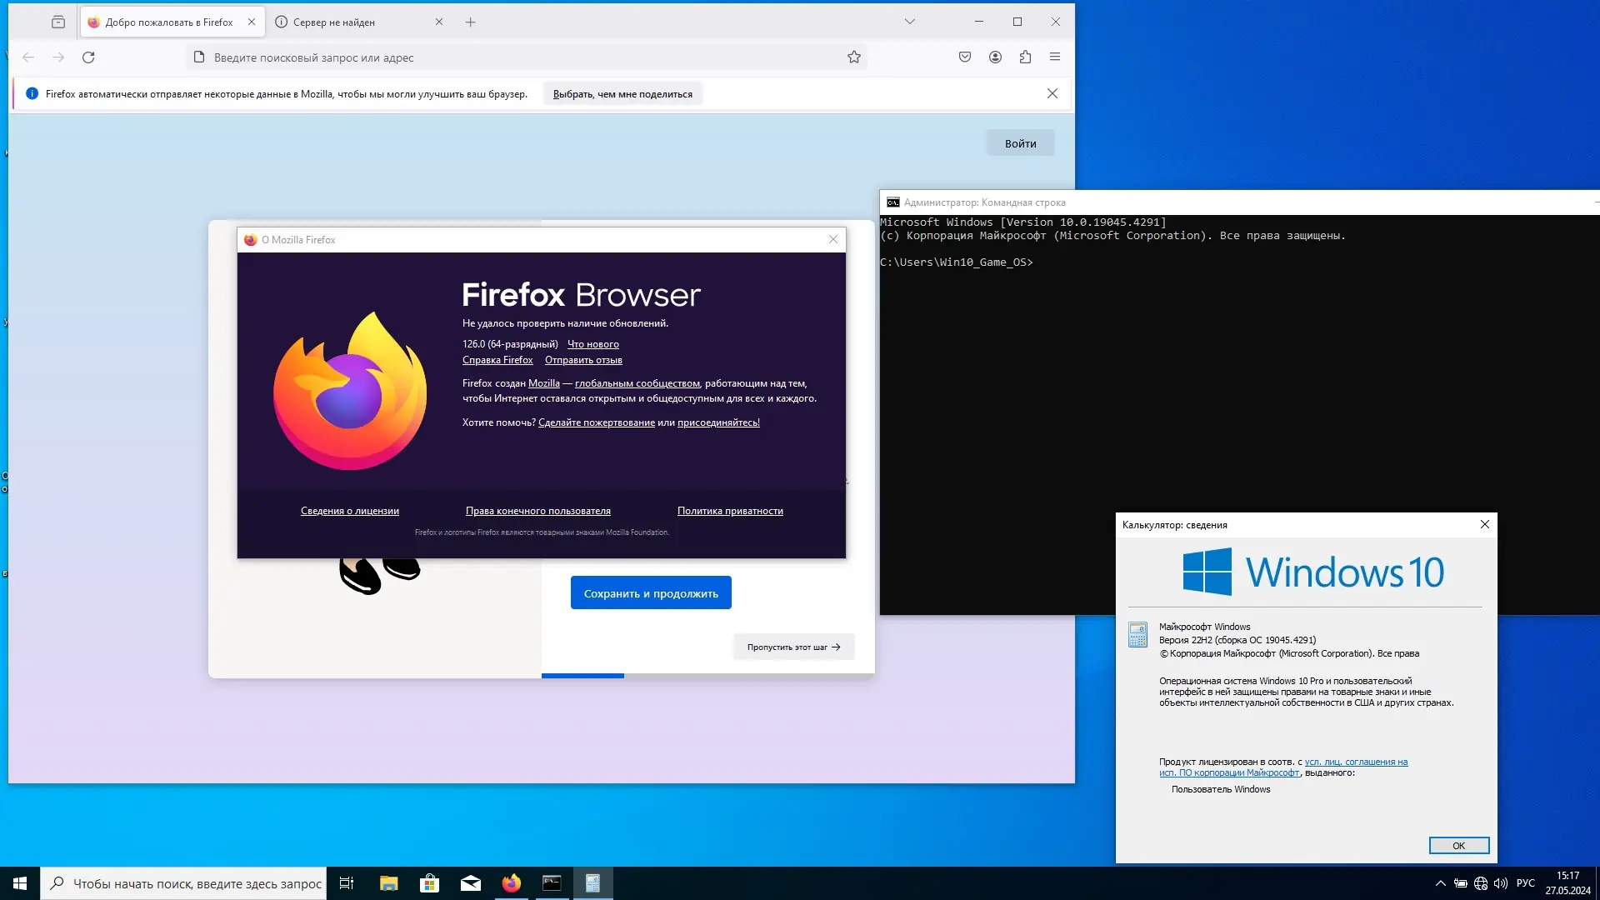Dismiss the Firefox data notification bar

1052,94
